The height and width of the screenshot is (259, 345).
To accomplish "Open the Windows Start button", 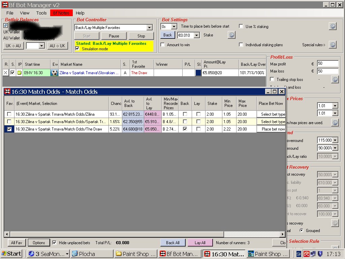I will 11,254.
